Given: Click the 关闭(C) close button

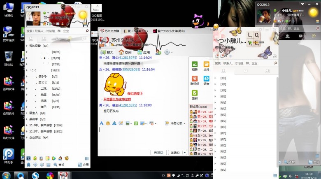Looking at the screenshot, I should 158,153.
